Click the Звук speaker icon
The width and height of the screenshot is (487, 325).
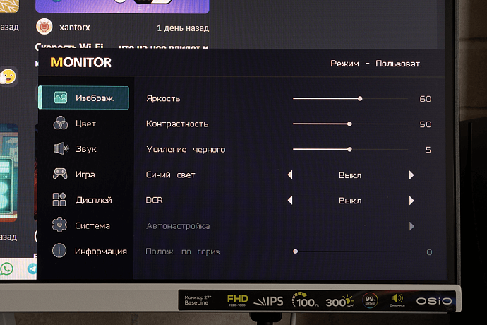tap(60, 149)
